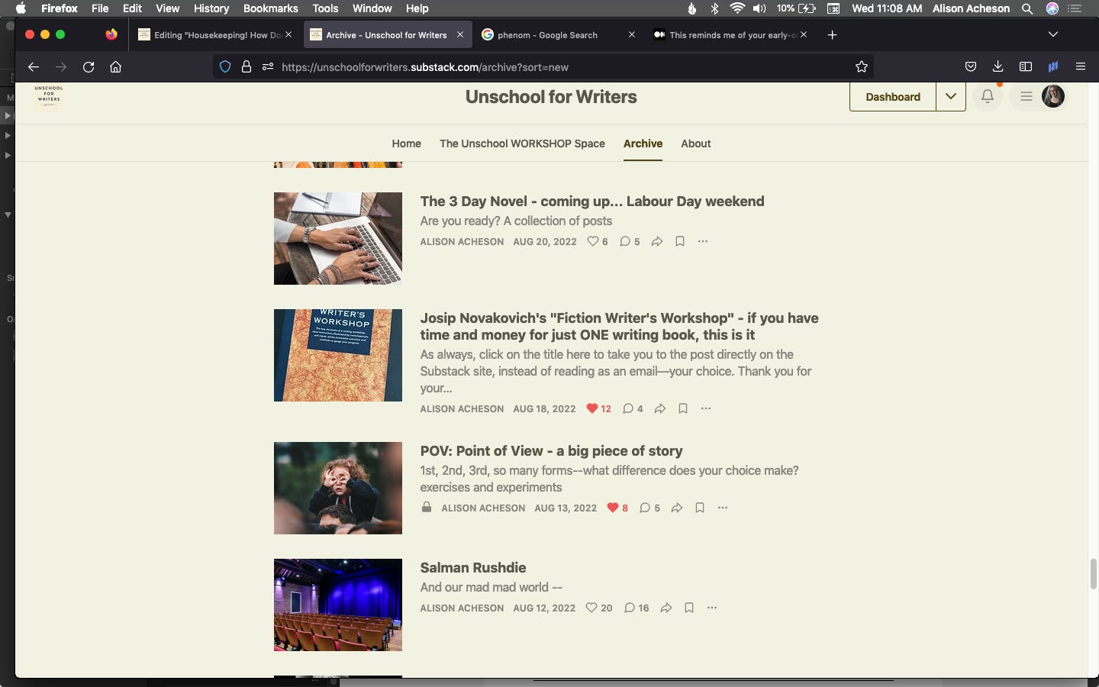Viewport: 1099px width, 687px height.
Task: Save page to Pocket
Action: click(x=970, y=67)
